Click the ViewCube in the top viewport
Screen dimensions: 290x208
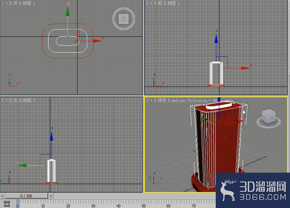pos(124,19)
